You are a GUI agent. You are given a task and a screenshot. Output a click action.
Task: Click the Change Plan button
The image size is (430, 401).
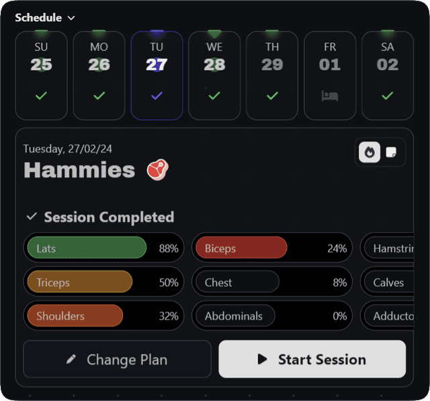tap(117, 359)
